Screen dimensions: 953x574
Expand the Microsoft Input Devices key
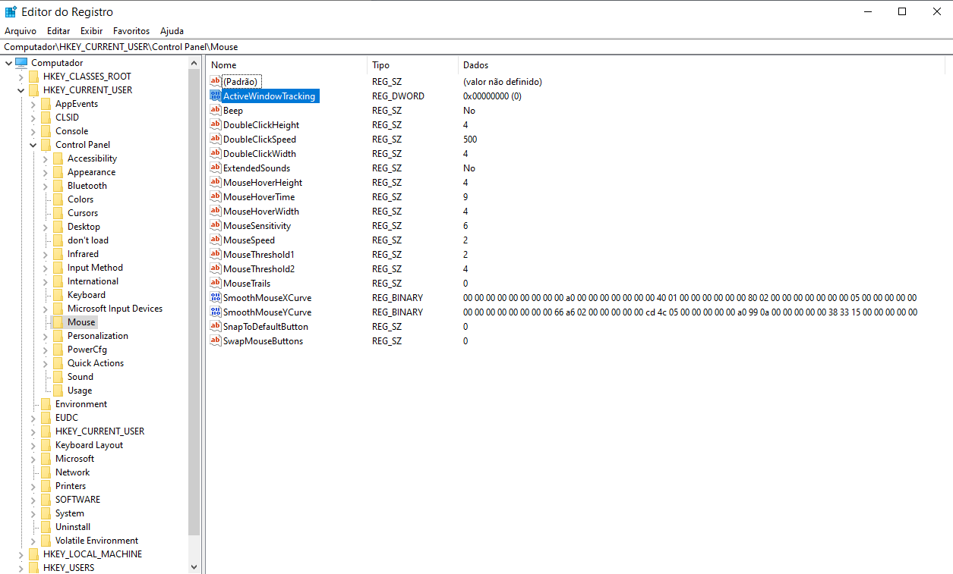[x=46, y=309]
